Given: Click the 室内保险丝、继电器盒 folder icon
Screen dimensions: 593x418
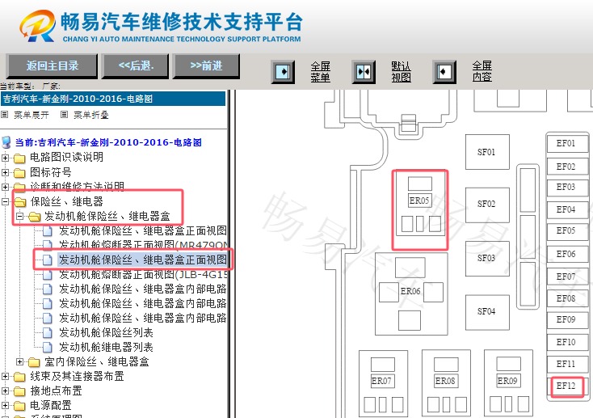Looking at the screenshot, I should tap(34, 362).
